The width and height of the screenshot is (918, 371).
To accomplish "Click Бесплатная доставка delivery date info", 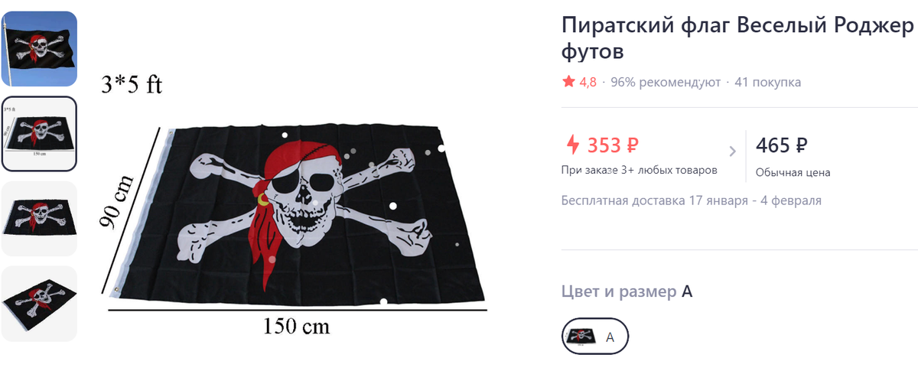I will [692, 200].
